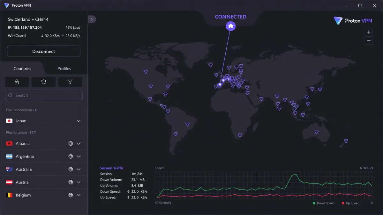This screenshot has height=215, width=383.
Task: Click Down Speed legend entry
Action: 324,203
